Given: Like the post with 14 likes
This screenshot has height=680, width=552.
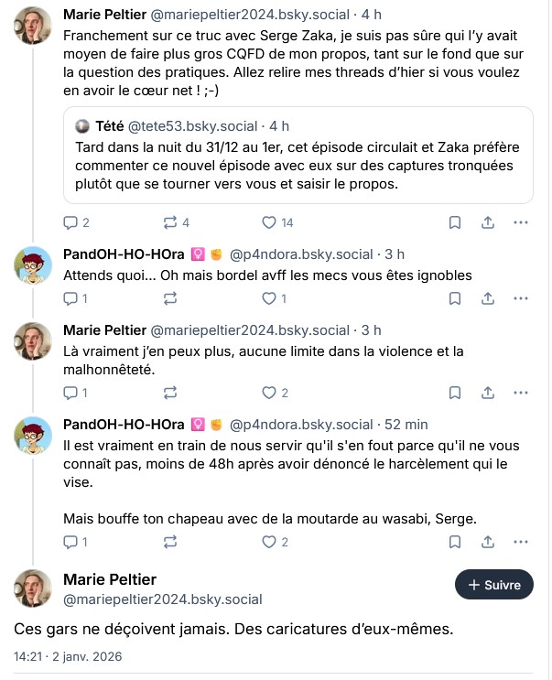Looking at the screenshot, I should click(x=269, y=222).
